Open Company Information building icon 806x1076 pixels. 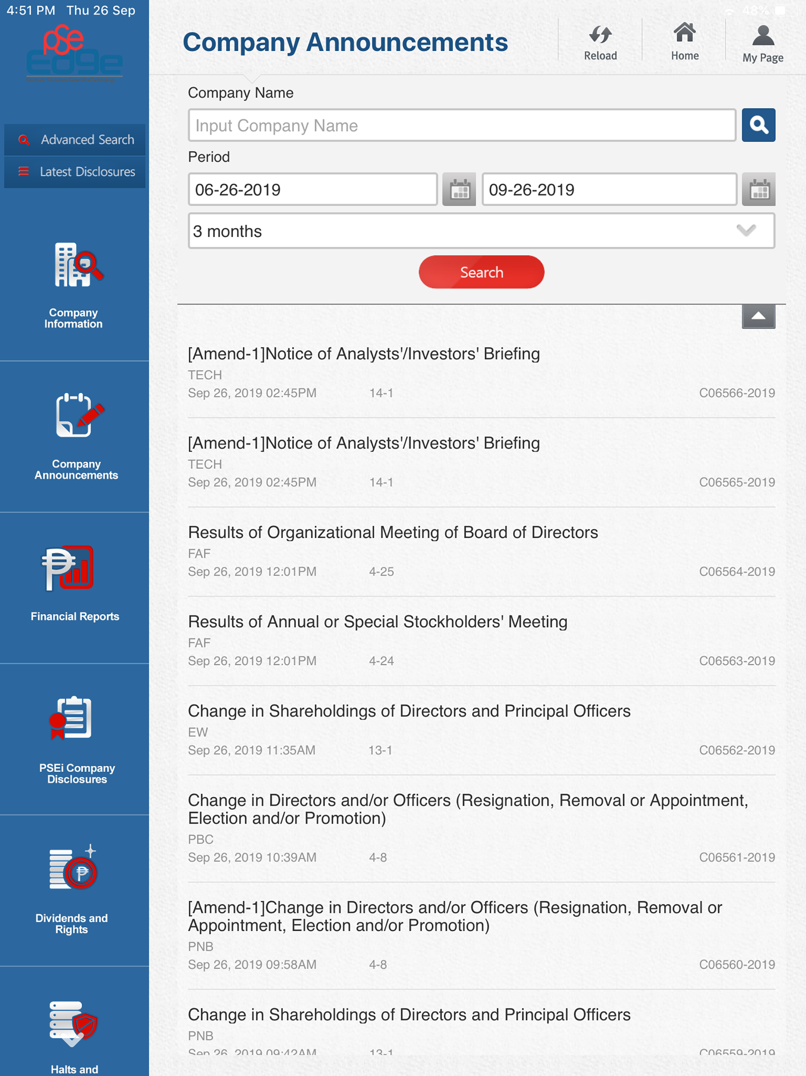pos(78,265)
